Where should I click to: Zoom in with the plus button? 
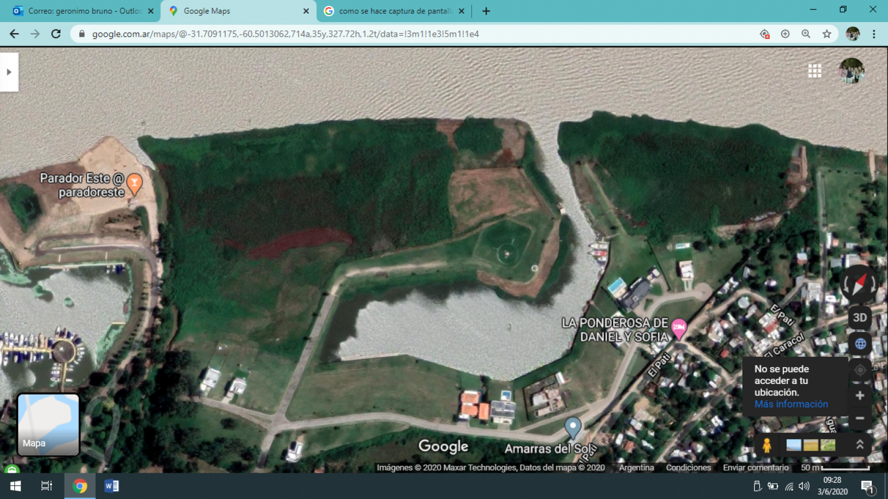(860, 396)
